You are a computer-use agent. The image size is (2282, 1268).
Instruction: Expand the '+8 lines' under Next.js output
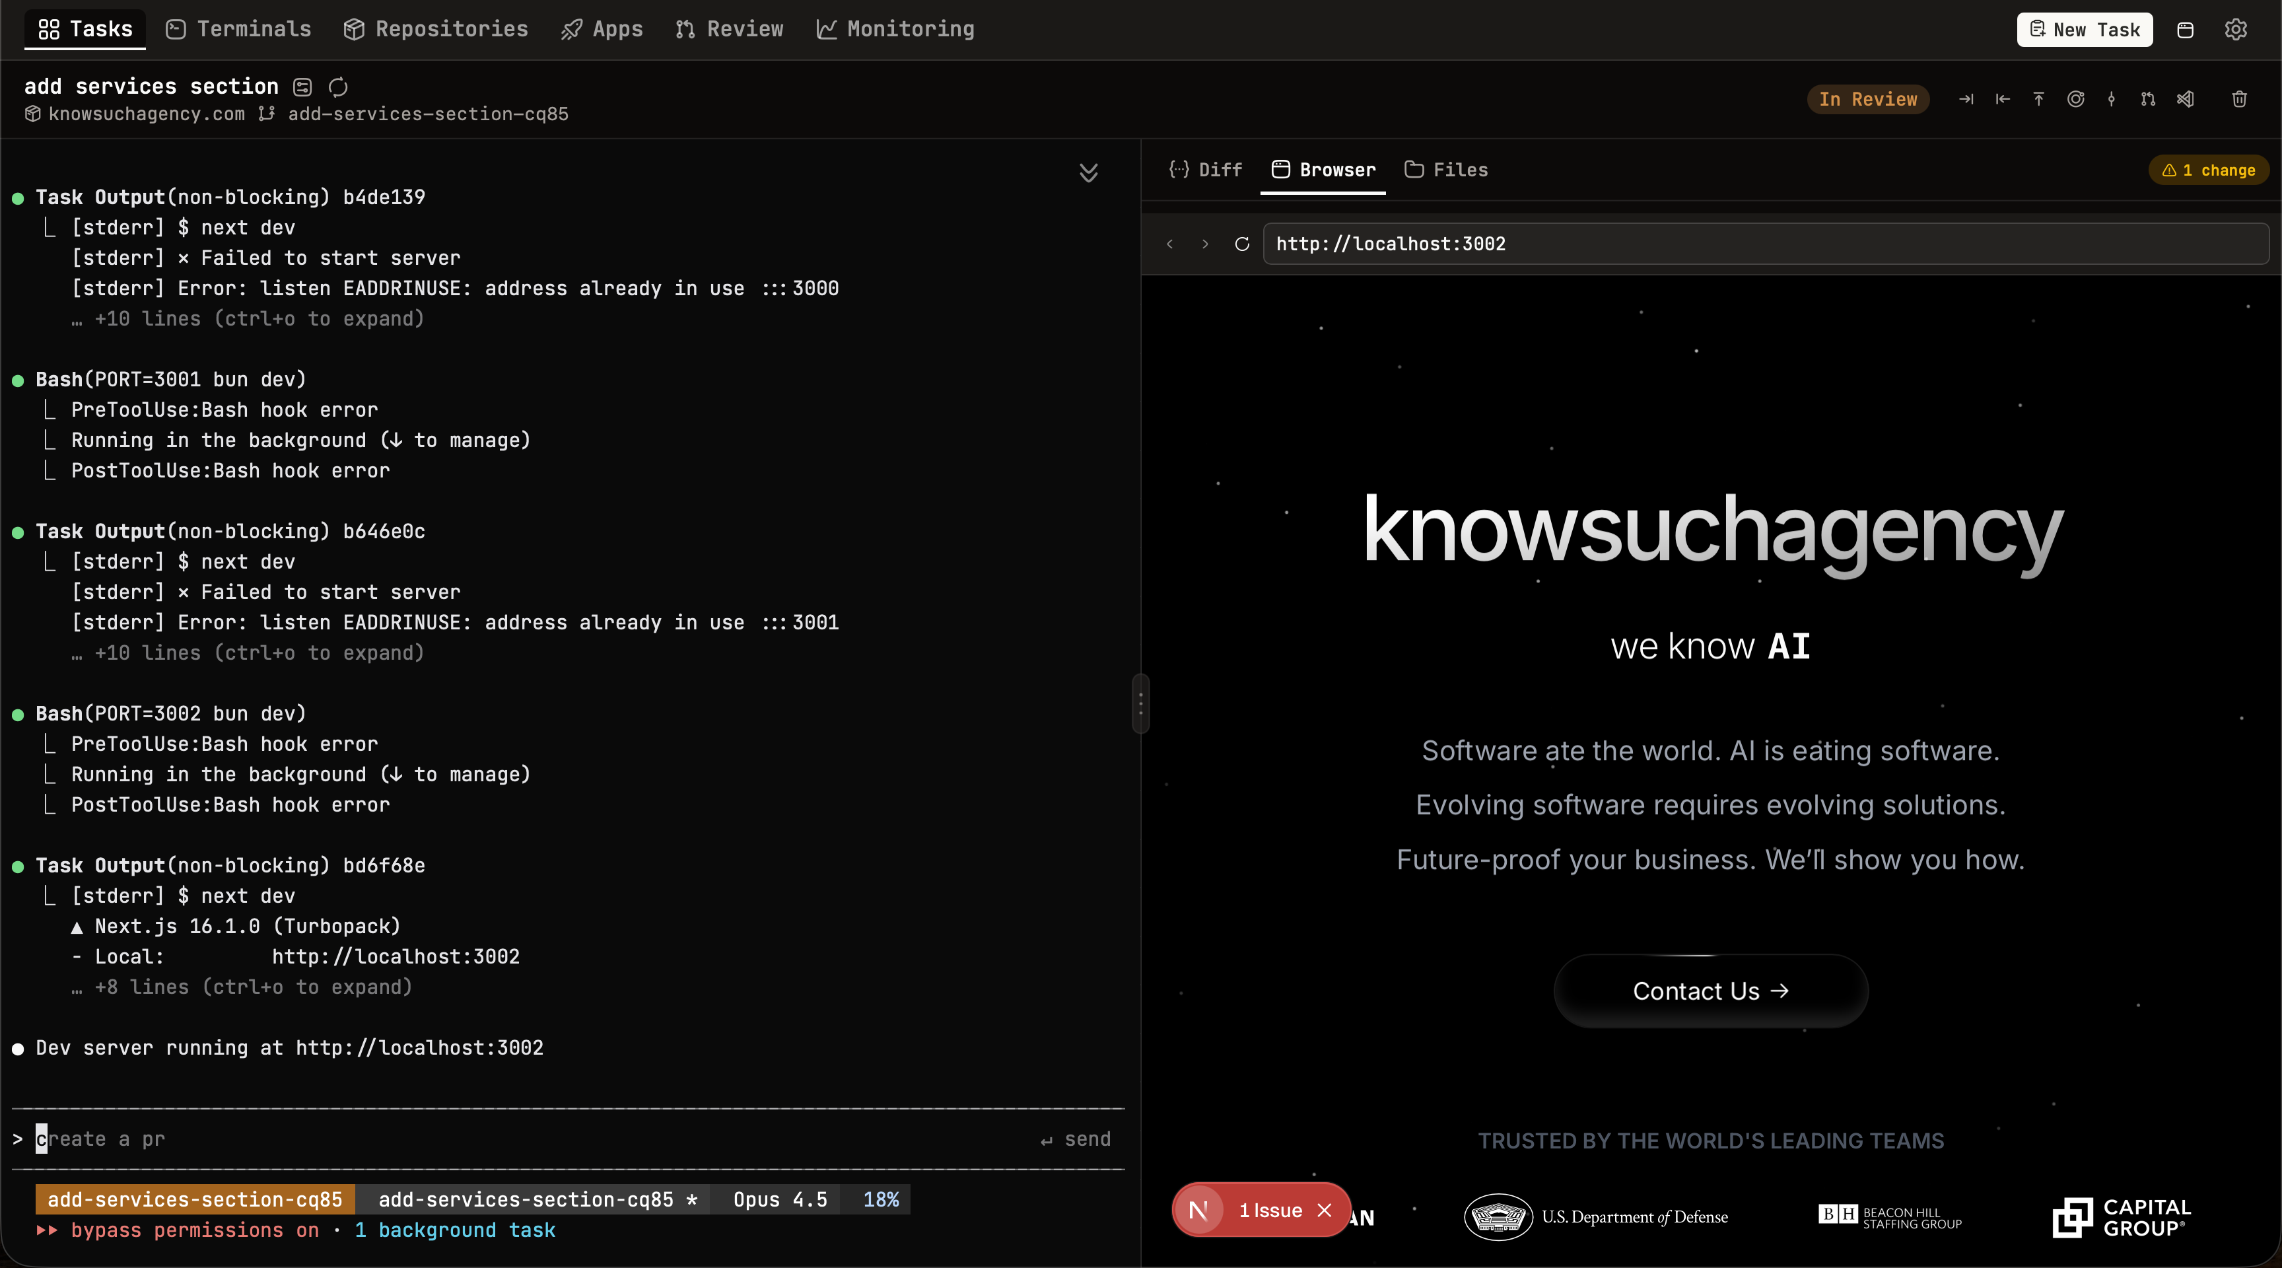[x=242, y=987]
